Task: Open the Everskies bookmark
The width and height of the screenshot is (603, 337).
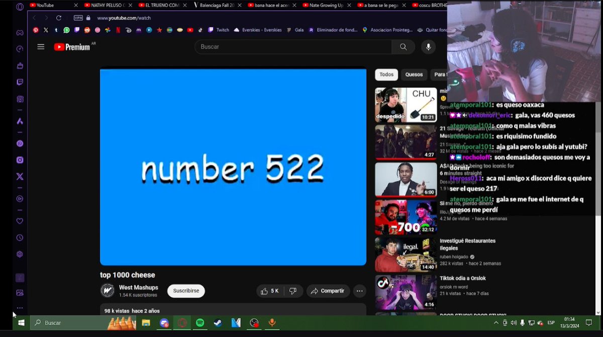Action: tap(258, 30)
